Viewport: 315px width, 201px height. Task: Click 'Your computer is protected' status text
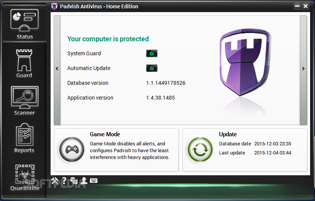pos(108,39)
